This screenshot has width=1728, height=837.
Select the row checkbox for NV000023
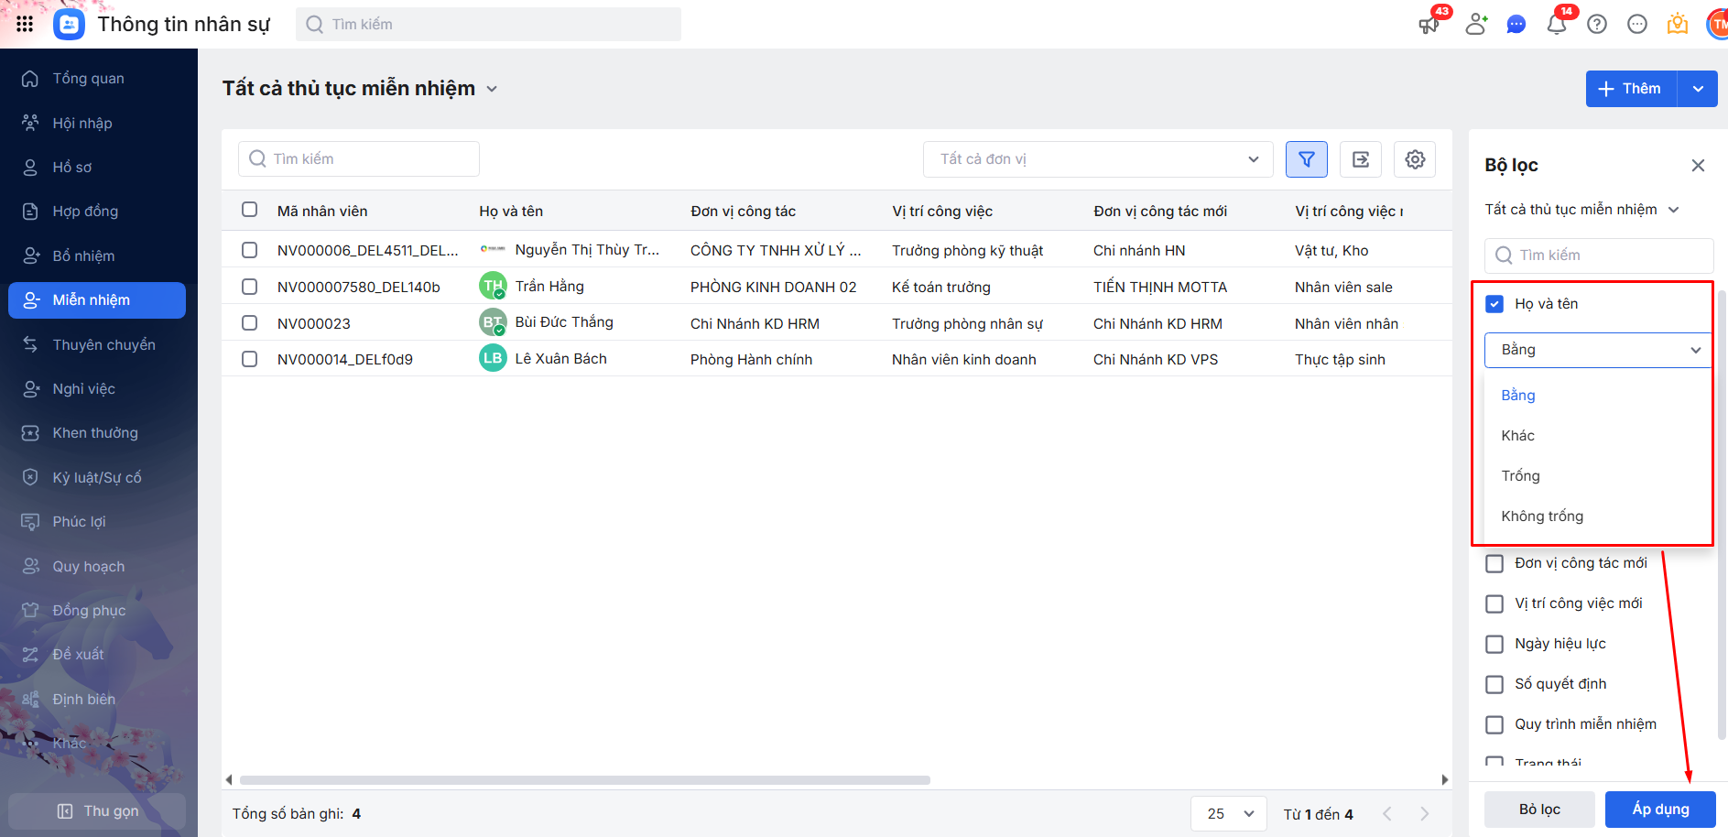click(249, 323)
